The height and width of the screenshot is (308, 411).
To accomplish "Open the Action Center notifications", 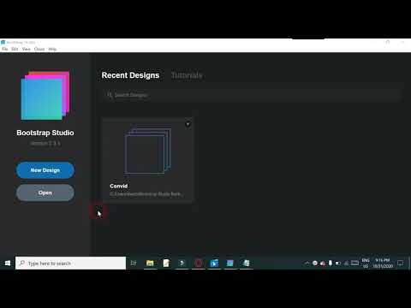I will 401,263.
